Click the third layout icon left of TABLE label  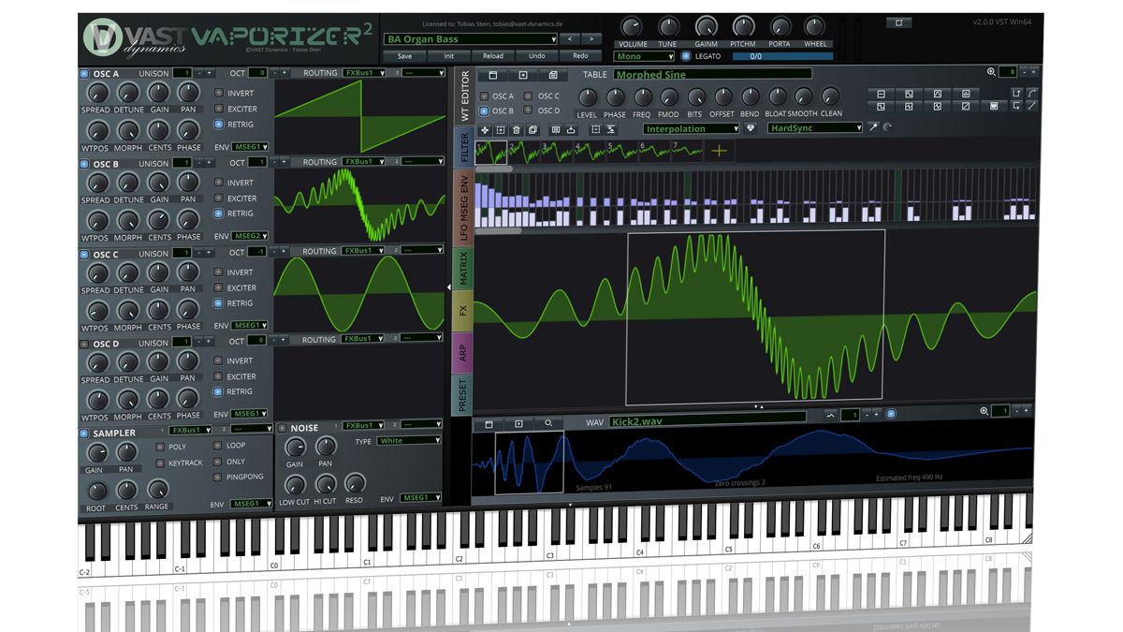pyautogui.click(x=553, y=75)
